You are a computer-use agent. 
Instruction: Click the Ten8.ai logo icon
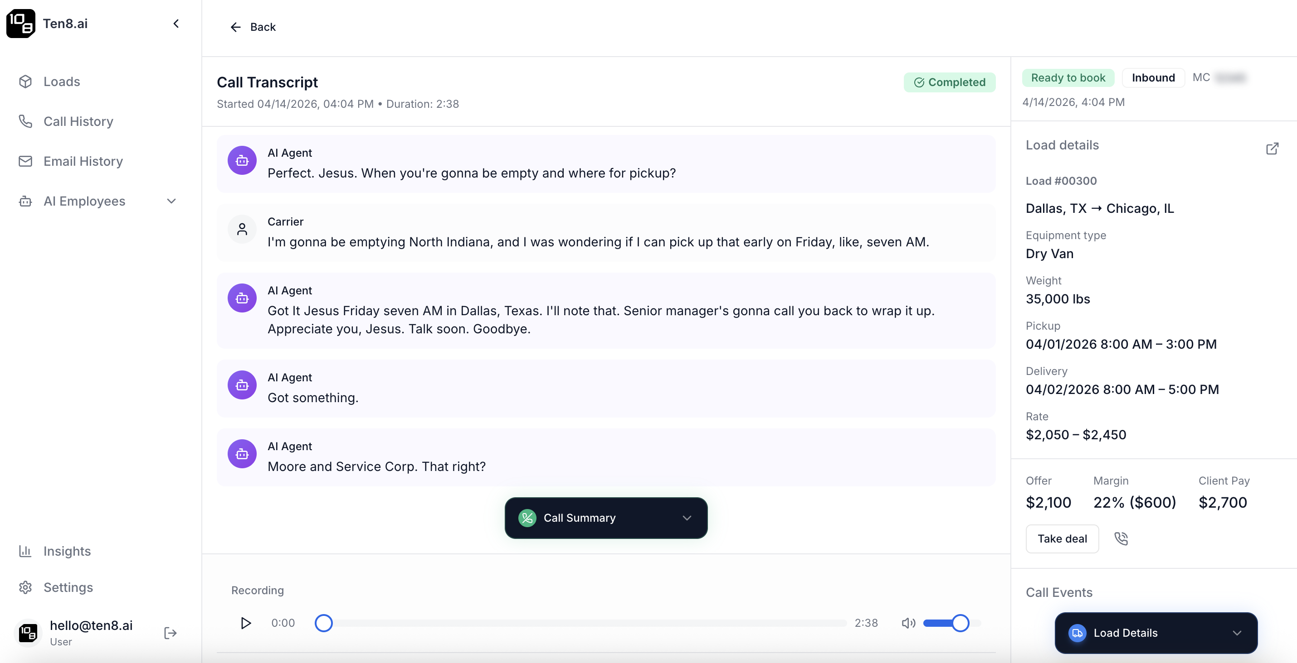coord(21,23)
